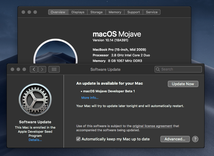The width and height of the screenshot is (214, 156).
Task: Open the Service tab
Action: (152, 12)
